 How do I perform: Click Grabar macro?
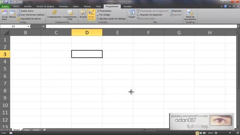click(25, 11)
